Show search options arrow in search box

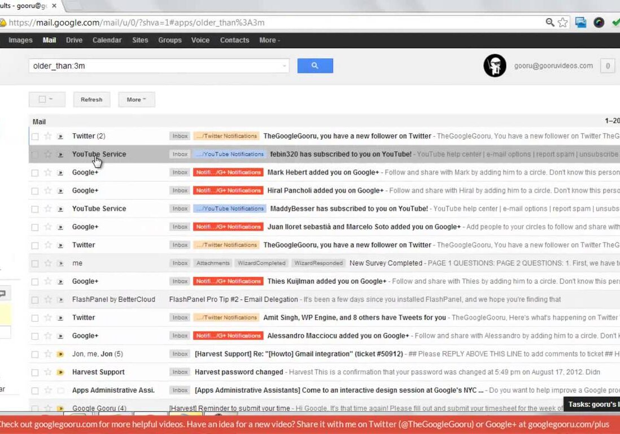pos(284,66)
